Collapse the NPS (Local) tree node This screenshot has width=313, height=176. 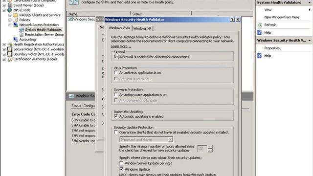(x=4, y=10)
